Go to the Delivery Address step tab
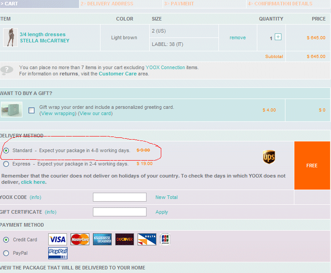The image size is (331, 273). pos(121,4)
